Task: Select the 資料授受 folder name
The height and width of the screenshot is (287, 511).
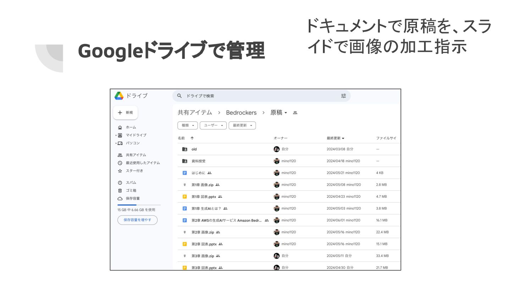Action: (x=198, y=161)
